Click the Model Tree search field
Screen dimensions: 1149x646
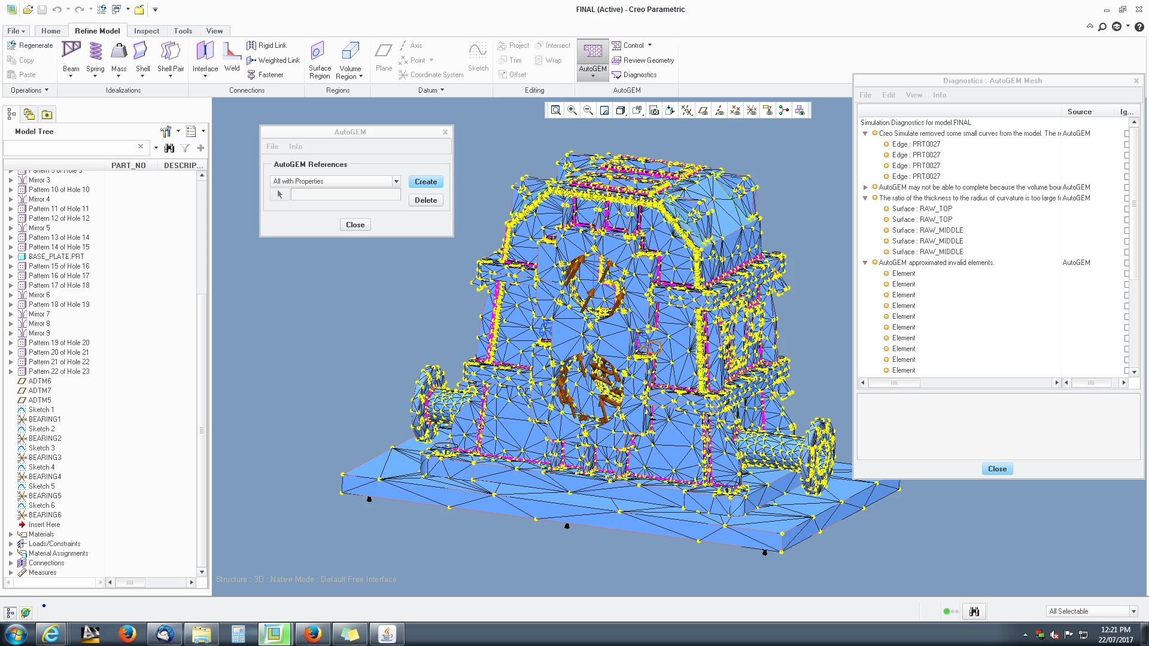click(x=71, y=147)
